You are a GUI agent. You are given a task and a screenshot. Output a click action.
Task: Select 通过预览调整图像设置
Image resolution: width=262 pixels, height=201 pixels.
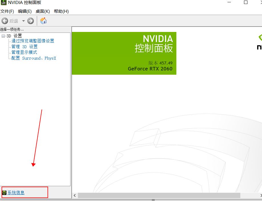click(x=33, y=41)
